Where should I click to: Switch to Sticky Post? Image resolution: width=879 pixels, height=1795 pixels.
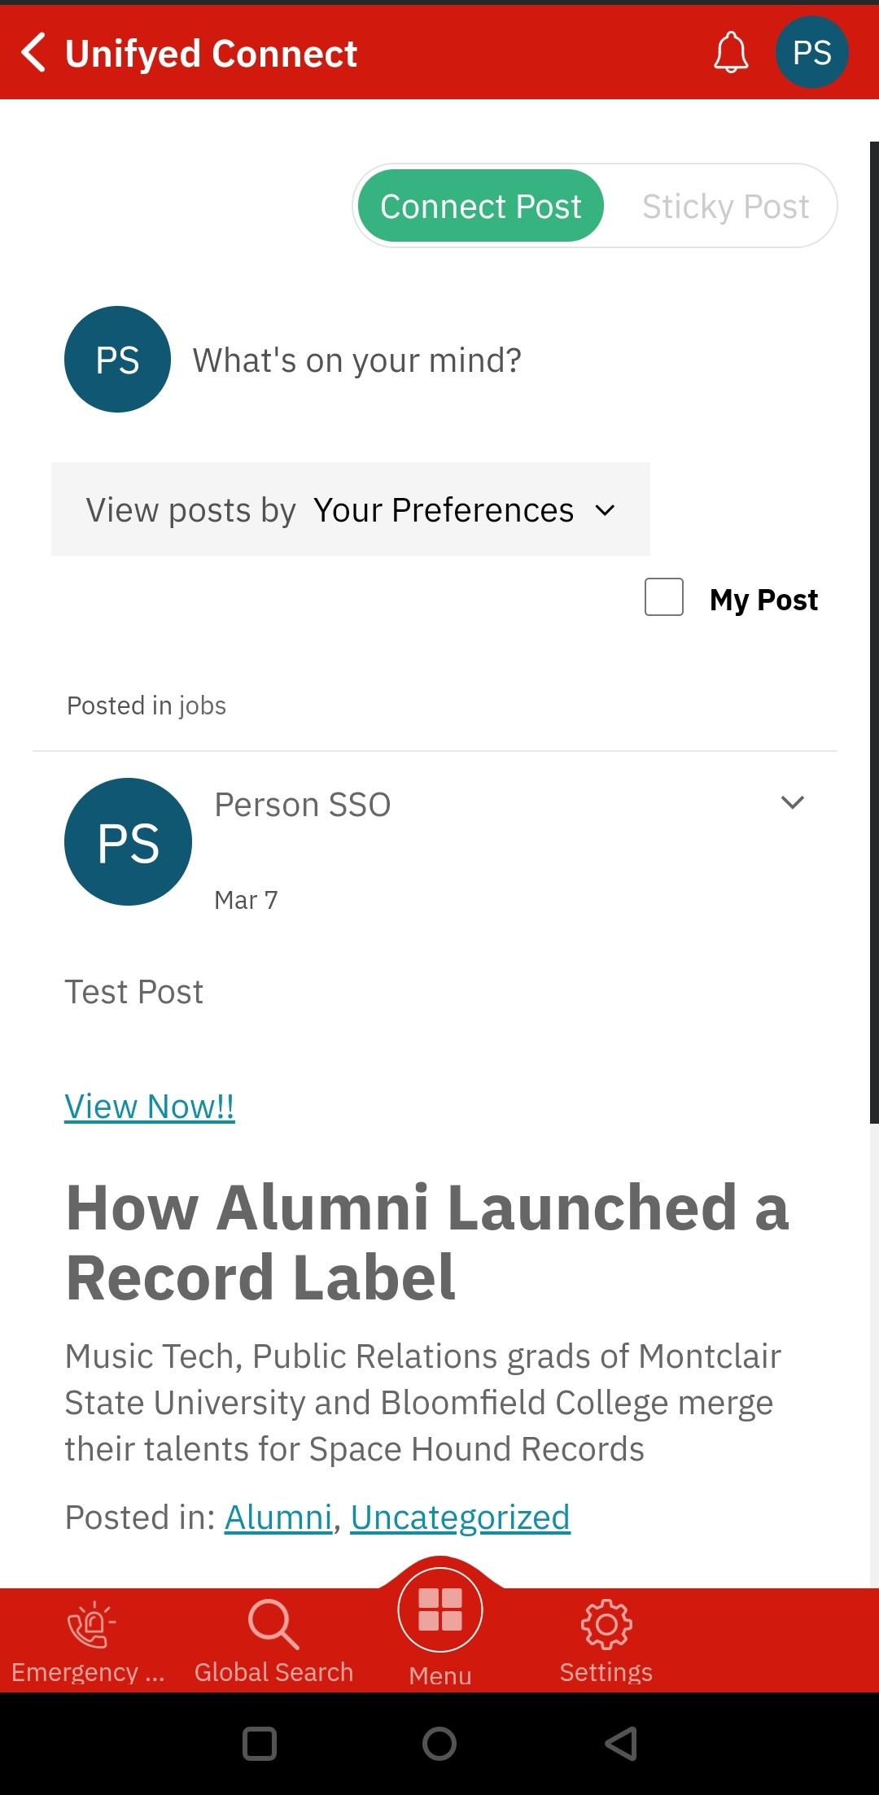click(725, 206)
